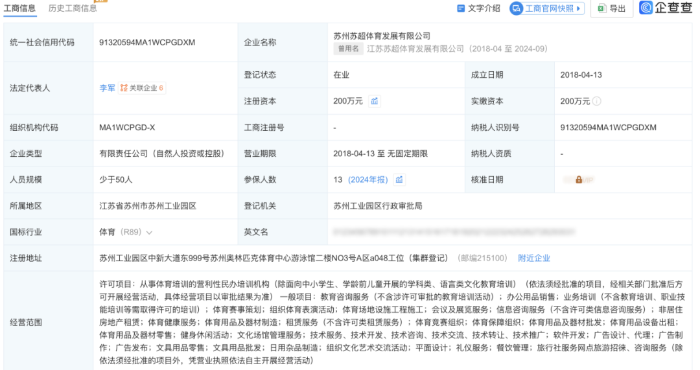Click the VIP lock icon for 核准日期
Screen dimensions: 700x370
tap(579, 180)
